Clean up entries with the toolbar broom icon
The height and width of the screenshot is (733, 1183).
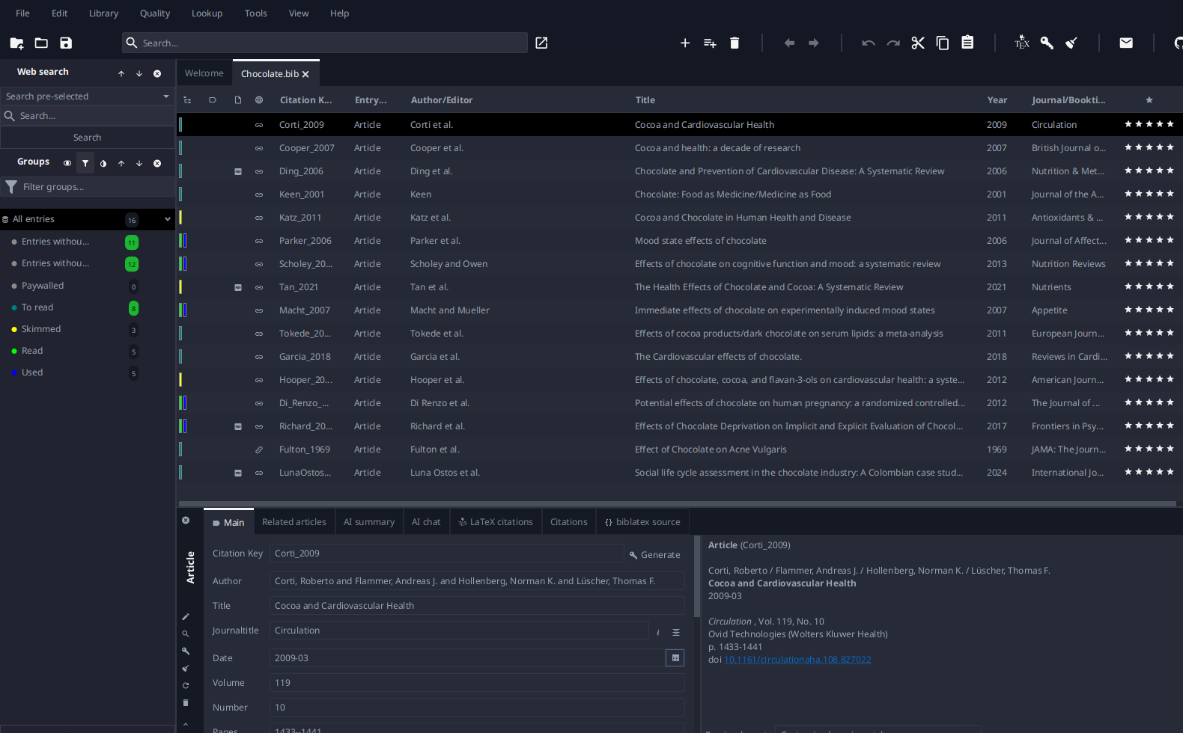click(x=1071, y=43)
